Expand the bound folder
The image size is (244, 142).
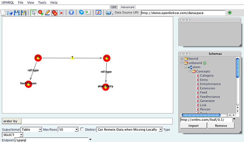(x=182, y=59)
